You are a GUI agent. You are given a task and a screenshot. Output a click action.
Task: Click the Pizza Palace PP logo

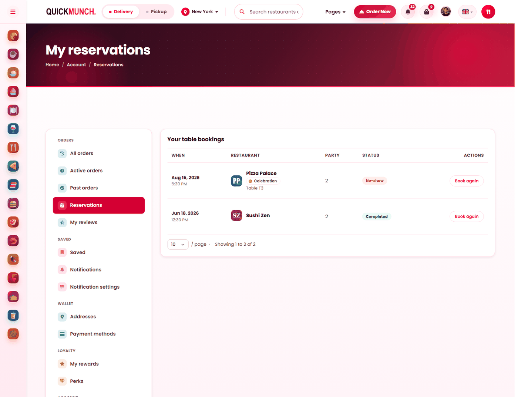pyautogui.click(x=236, y=181)
